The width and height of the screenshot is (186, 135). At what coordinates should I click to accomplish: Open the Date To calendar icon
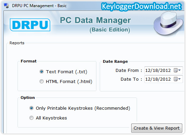(x=176, y=79)
